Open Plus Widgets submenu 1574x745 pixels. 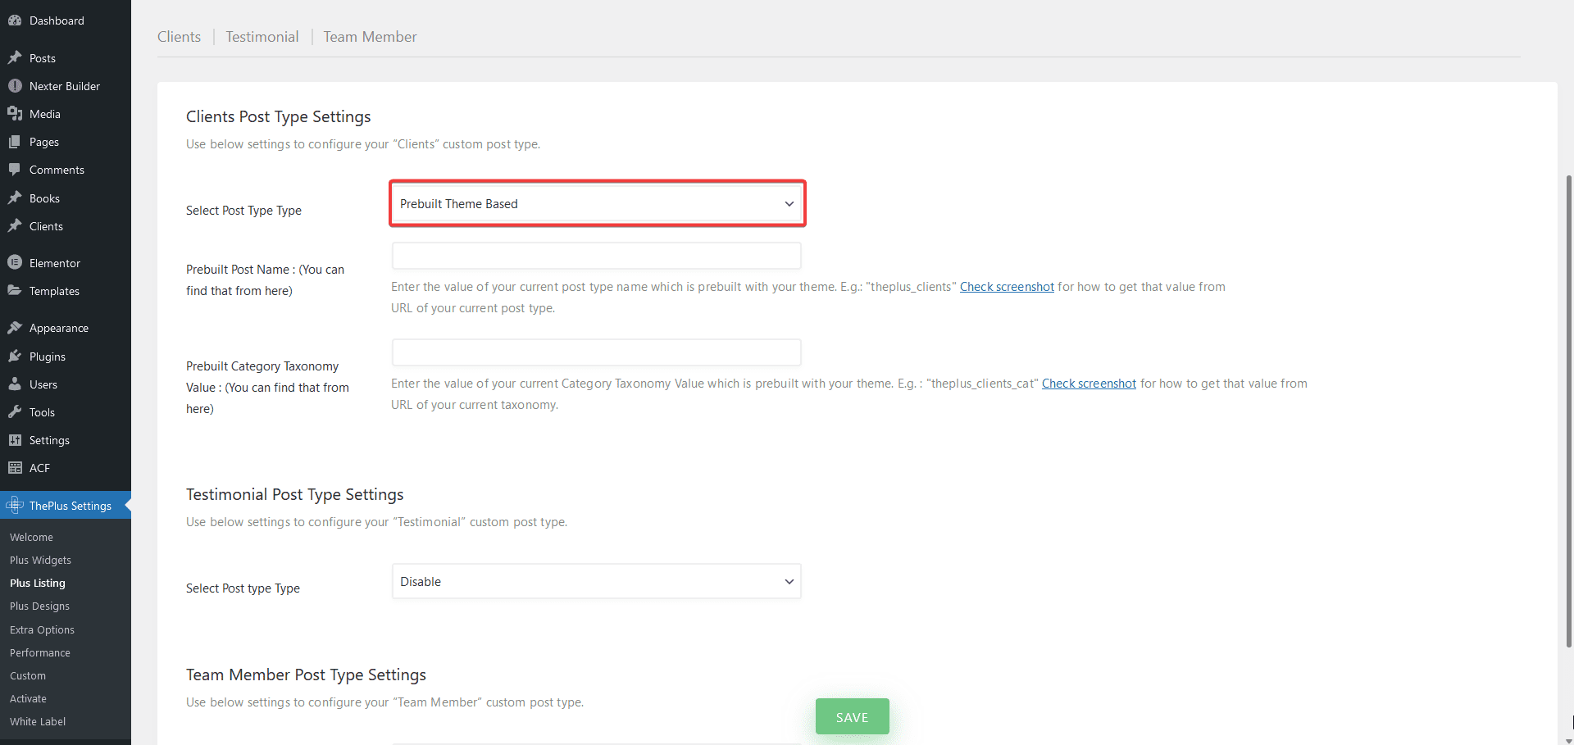pyautogui.click(x=40, y=561)
